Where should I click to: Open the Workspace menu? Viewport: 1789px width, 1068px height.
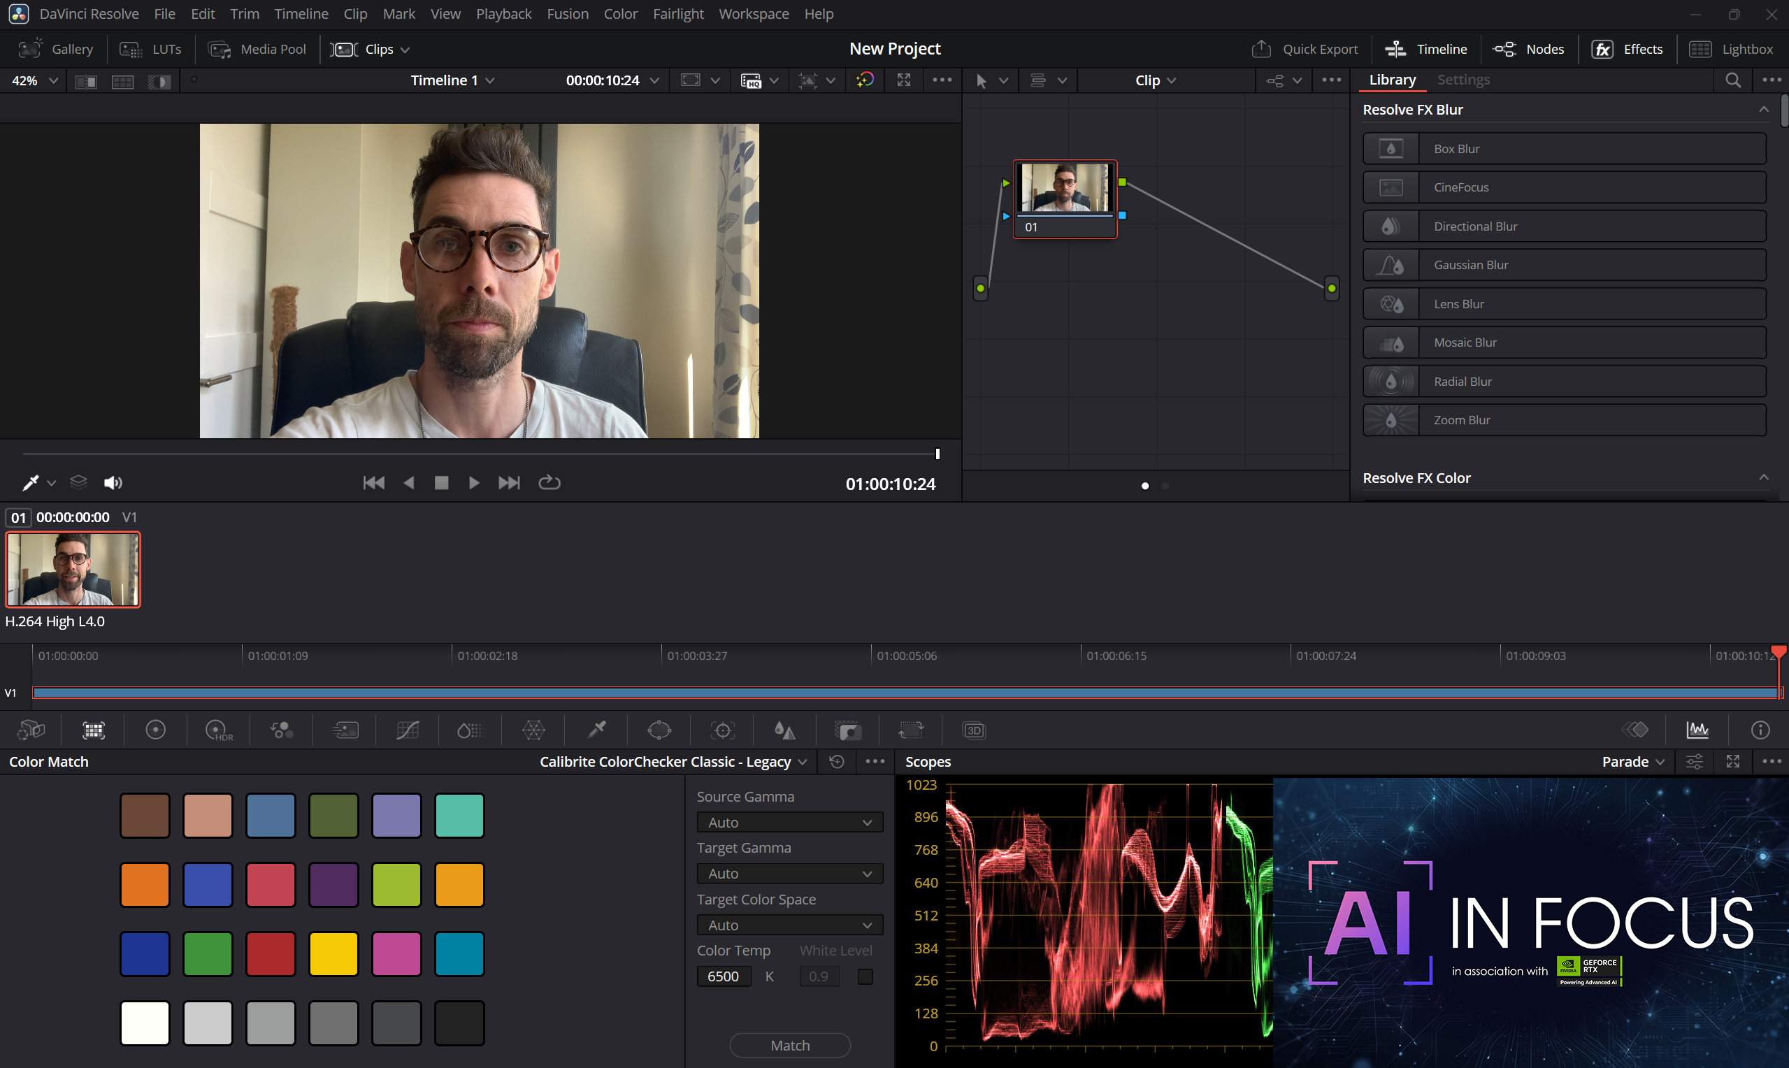point(754,14)
